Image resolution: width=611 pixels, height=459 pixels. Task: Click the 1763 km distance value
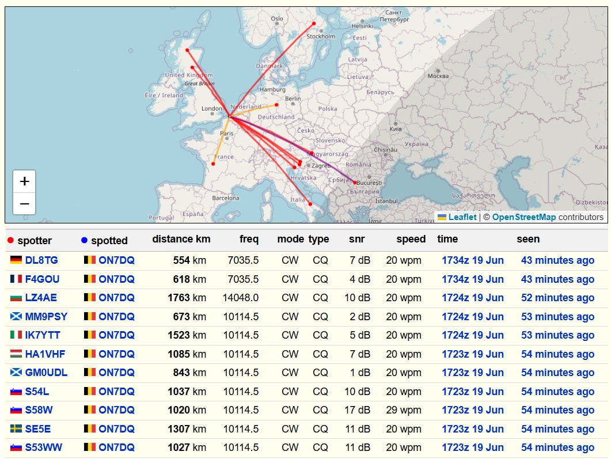click(187, 298)
